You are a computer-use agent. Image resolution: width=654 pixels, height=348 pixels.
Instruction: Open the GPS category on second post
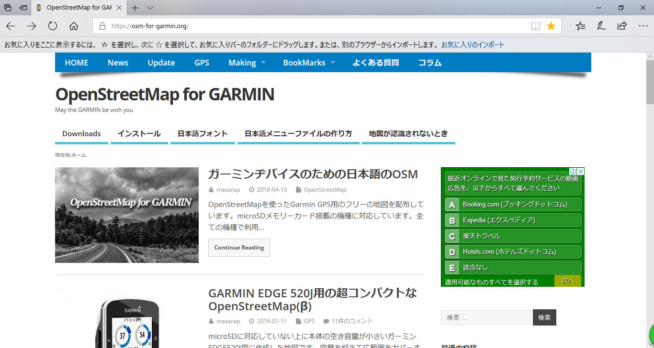309,321
